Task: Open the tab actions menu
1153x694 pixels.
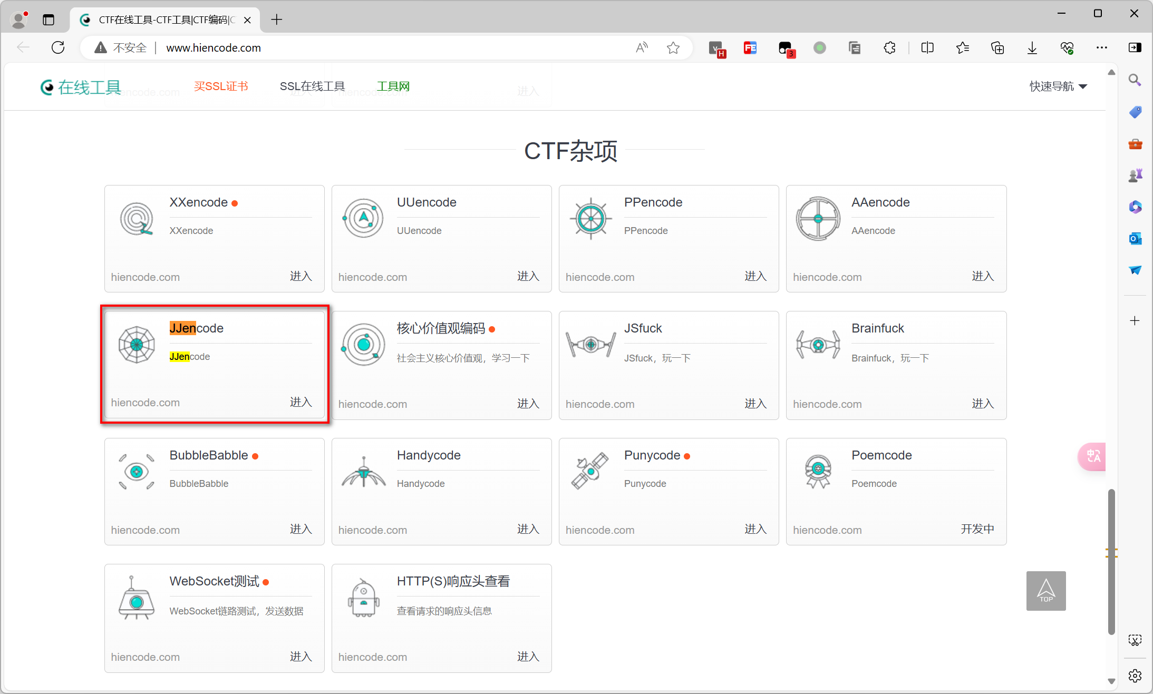Action: pyautogui.click(x=49, y=19)
